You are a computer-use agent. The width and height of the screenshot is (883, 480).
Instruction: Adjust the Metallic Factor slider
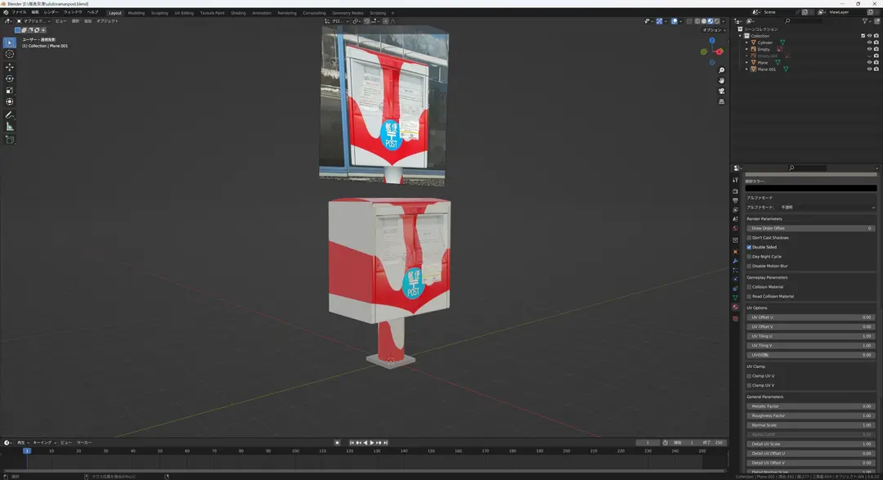[811, 406]
